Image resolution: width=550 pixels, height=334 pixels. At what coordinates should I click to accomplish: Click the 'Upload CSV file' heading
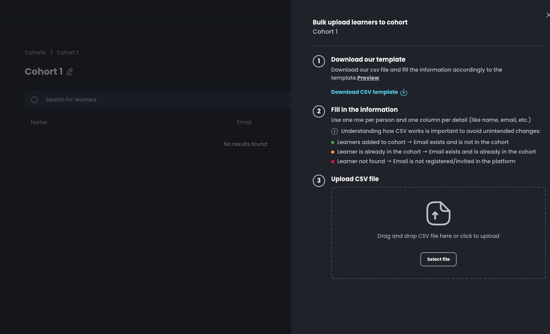click(355, 179)
